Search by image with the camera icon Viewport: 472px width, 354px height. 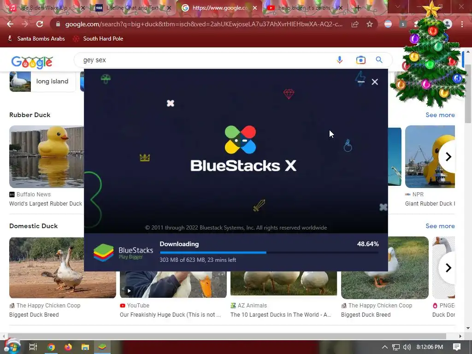pyautogui.click(x=360, y=60)
